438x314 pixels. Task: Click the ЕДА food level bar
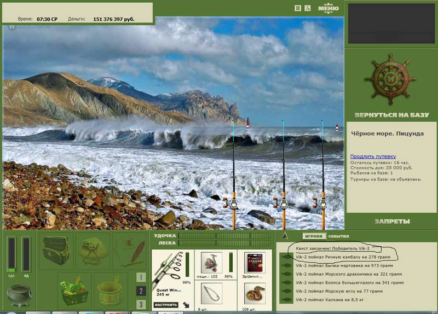click(x=11, y=254)
